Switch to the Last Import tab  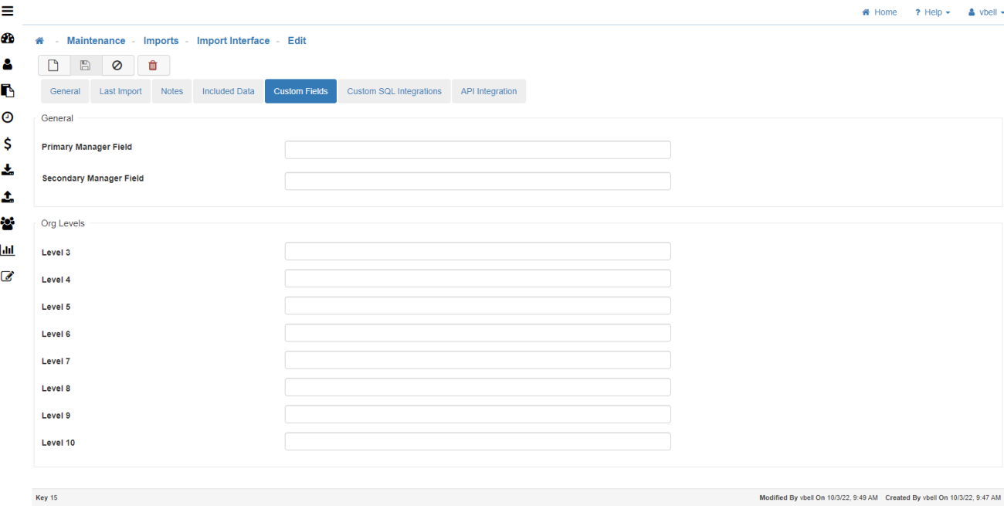120,91
